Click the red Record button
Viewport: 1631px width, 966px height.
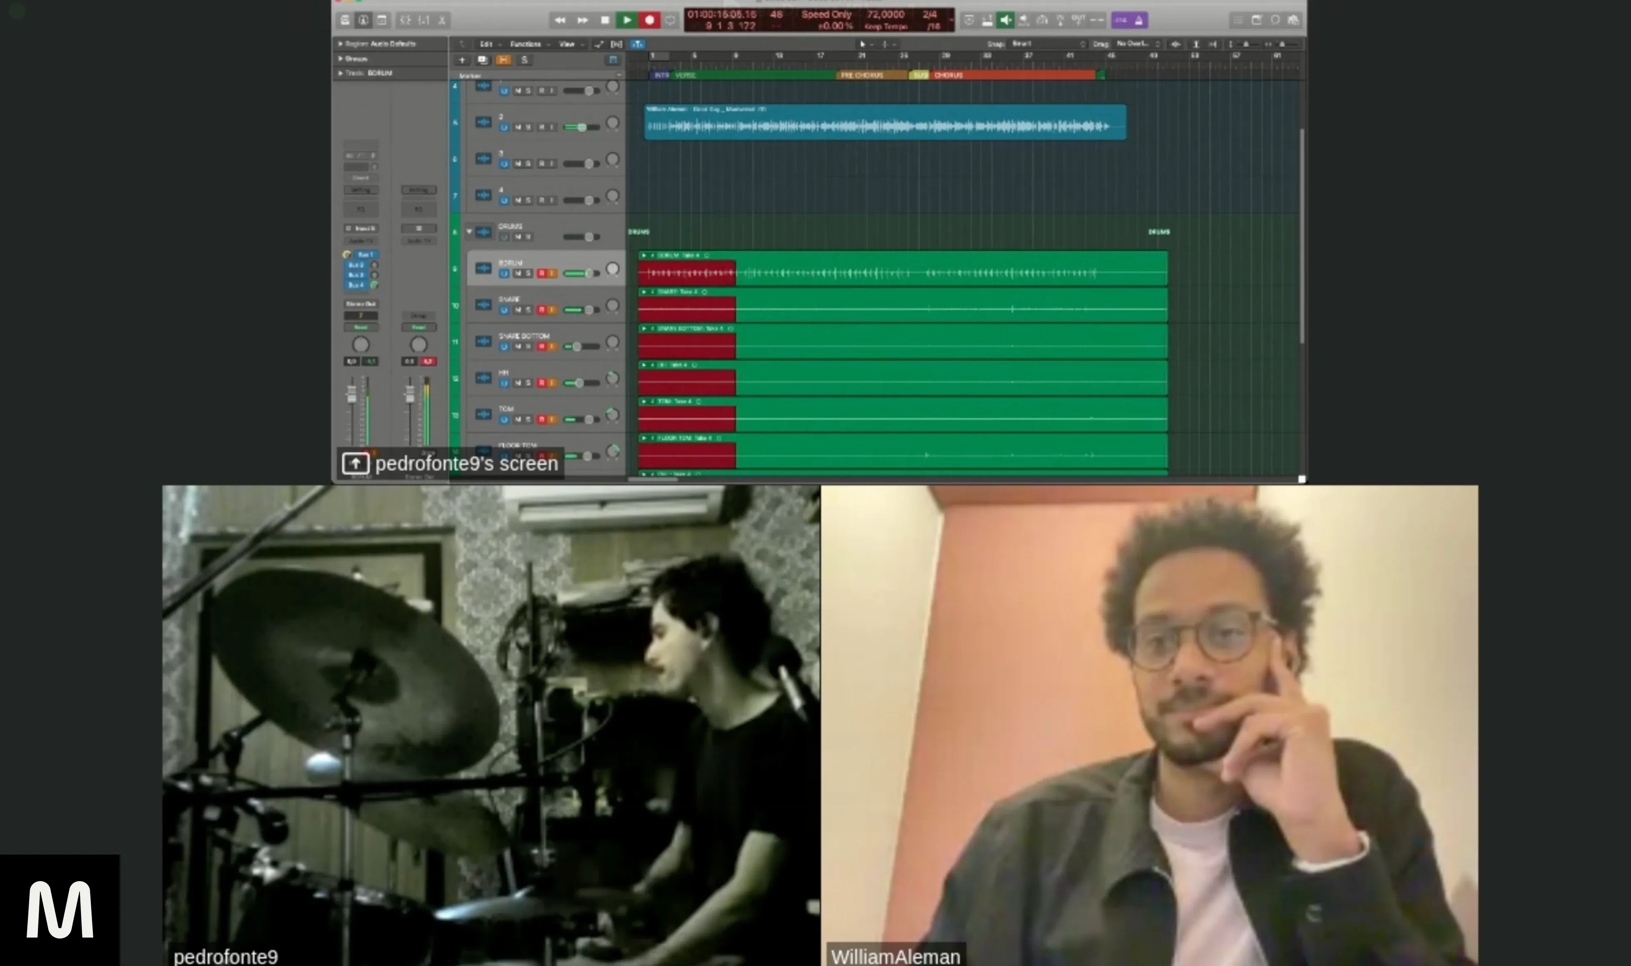[x=649, y=20]
